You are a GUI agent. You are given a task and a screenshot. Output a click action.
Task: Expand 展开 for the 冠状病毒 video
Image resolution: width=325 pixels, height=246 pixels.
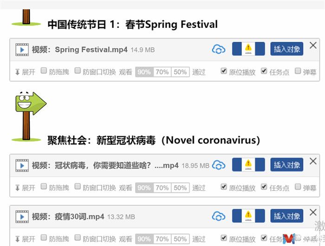tap(25, 188)
